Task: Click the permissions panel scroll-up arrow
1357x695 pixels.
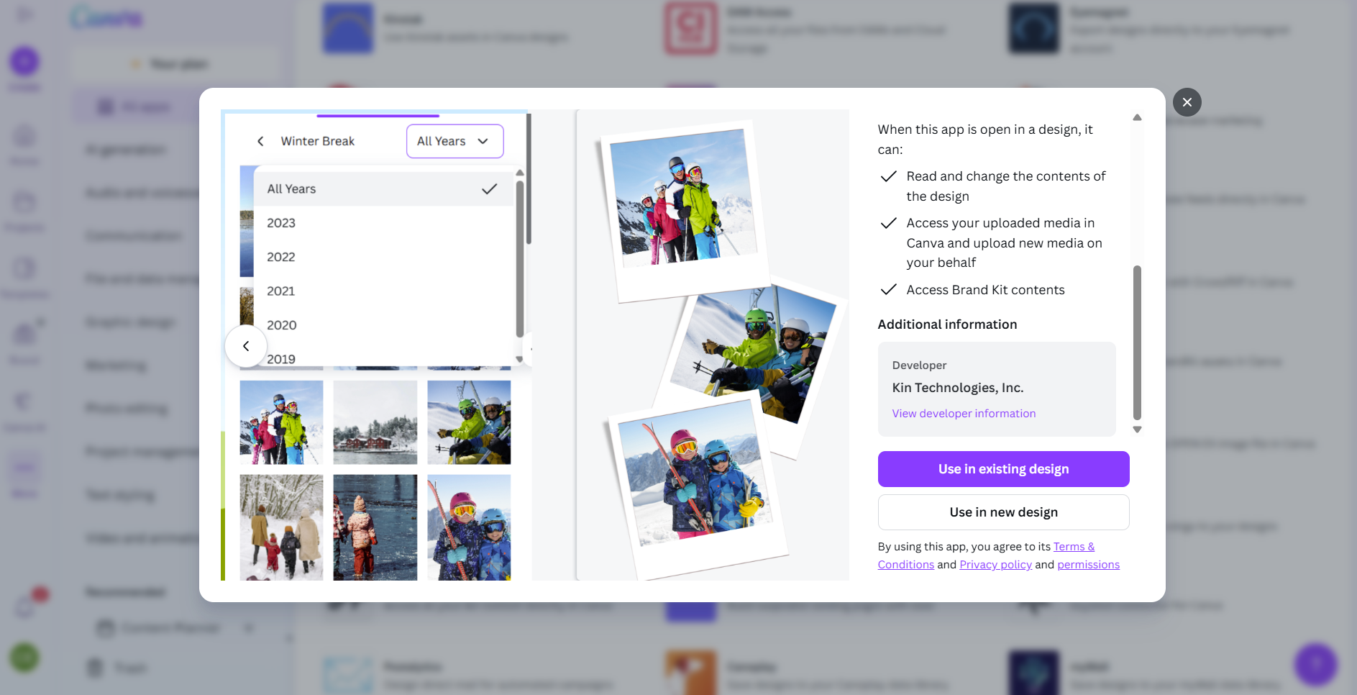Action: pyautogui.click(x=1137, y=117)
